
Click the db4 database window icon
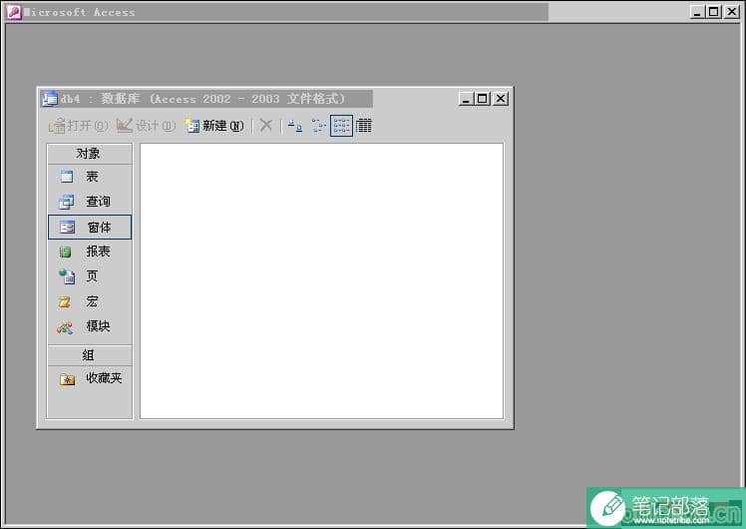coord(49,99)
